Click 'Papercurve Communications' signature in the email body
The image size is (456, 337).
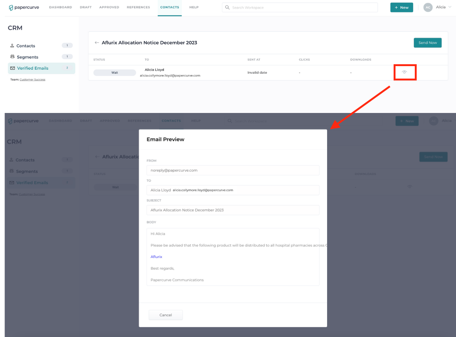click(177, 280)
